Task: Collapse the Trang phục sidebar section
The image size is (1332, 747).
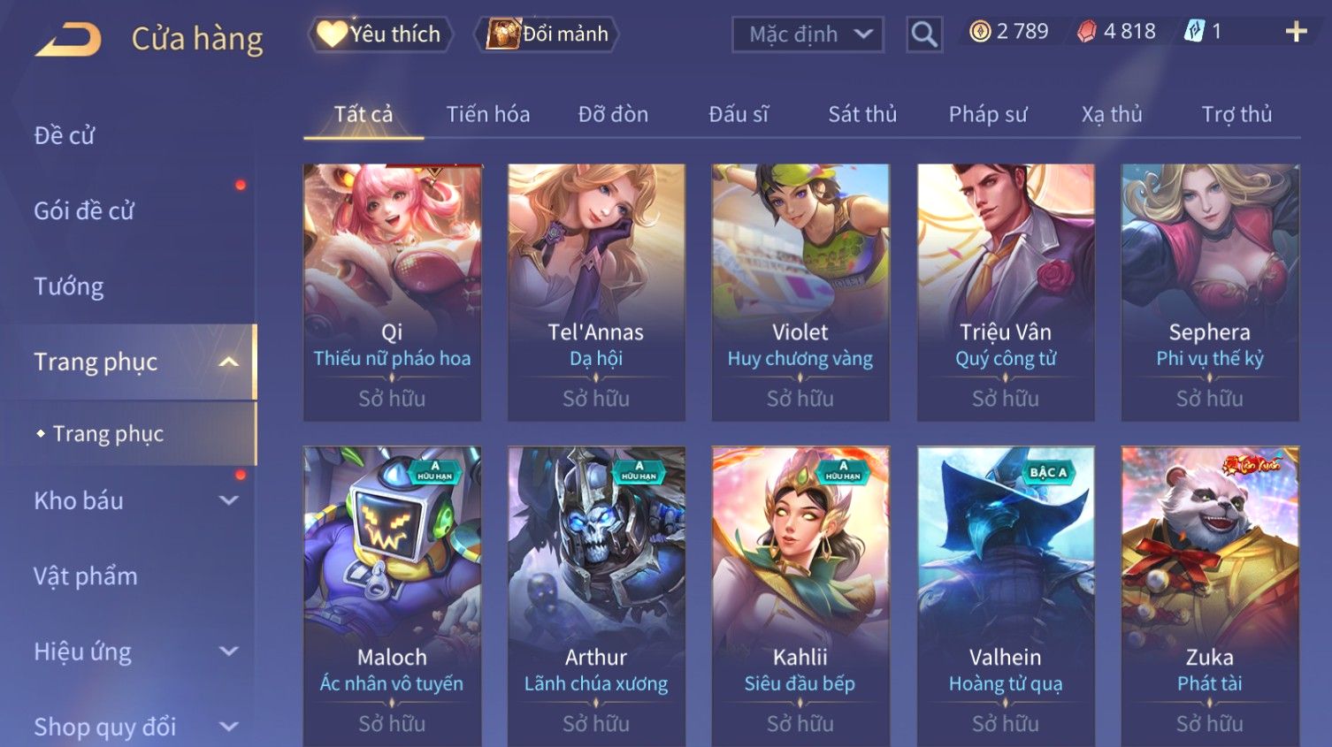Action: point(229,362)
